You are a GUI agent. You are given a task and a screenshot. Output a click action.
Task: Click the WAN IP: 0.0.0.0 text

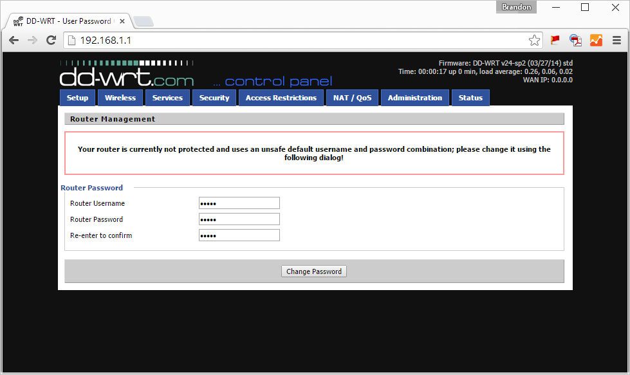tap(548, 80)
